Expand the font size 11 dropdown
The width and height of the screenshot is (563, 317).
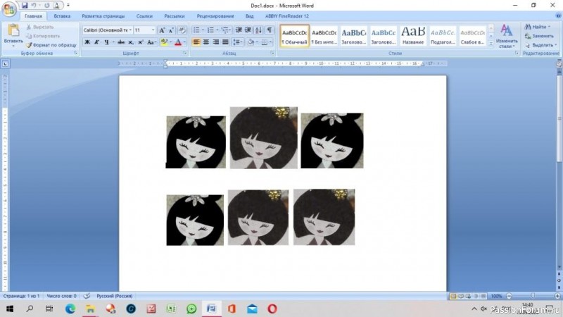coord(153,30)
